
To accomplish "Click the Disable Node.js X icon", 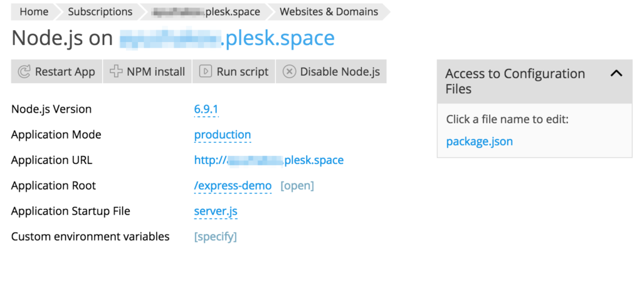I will coord(289,72).
